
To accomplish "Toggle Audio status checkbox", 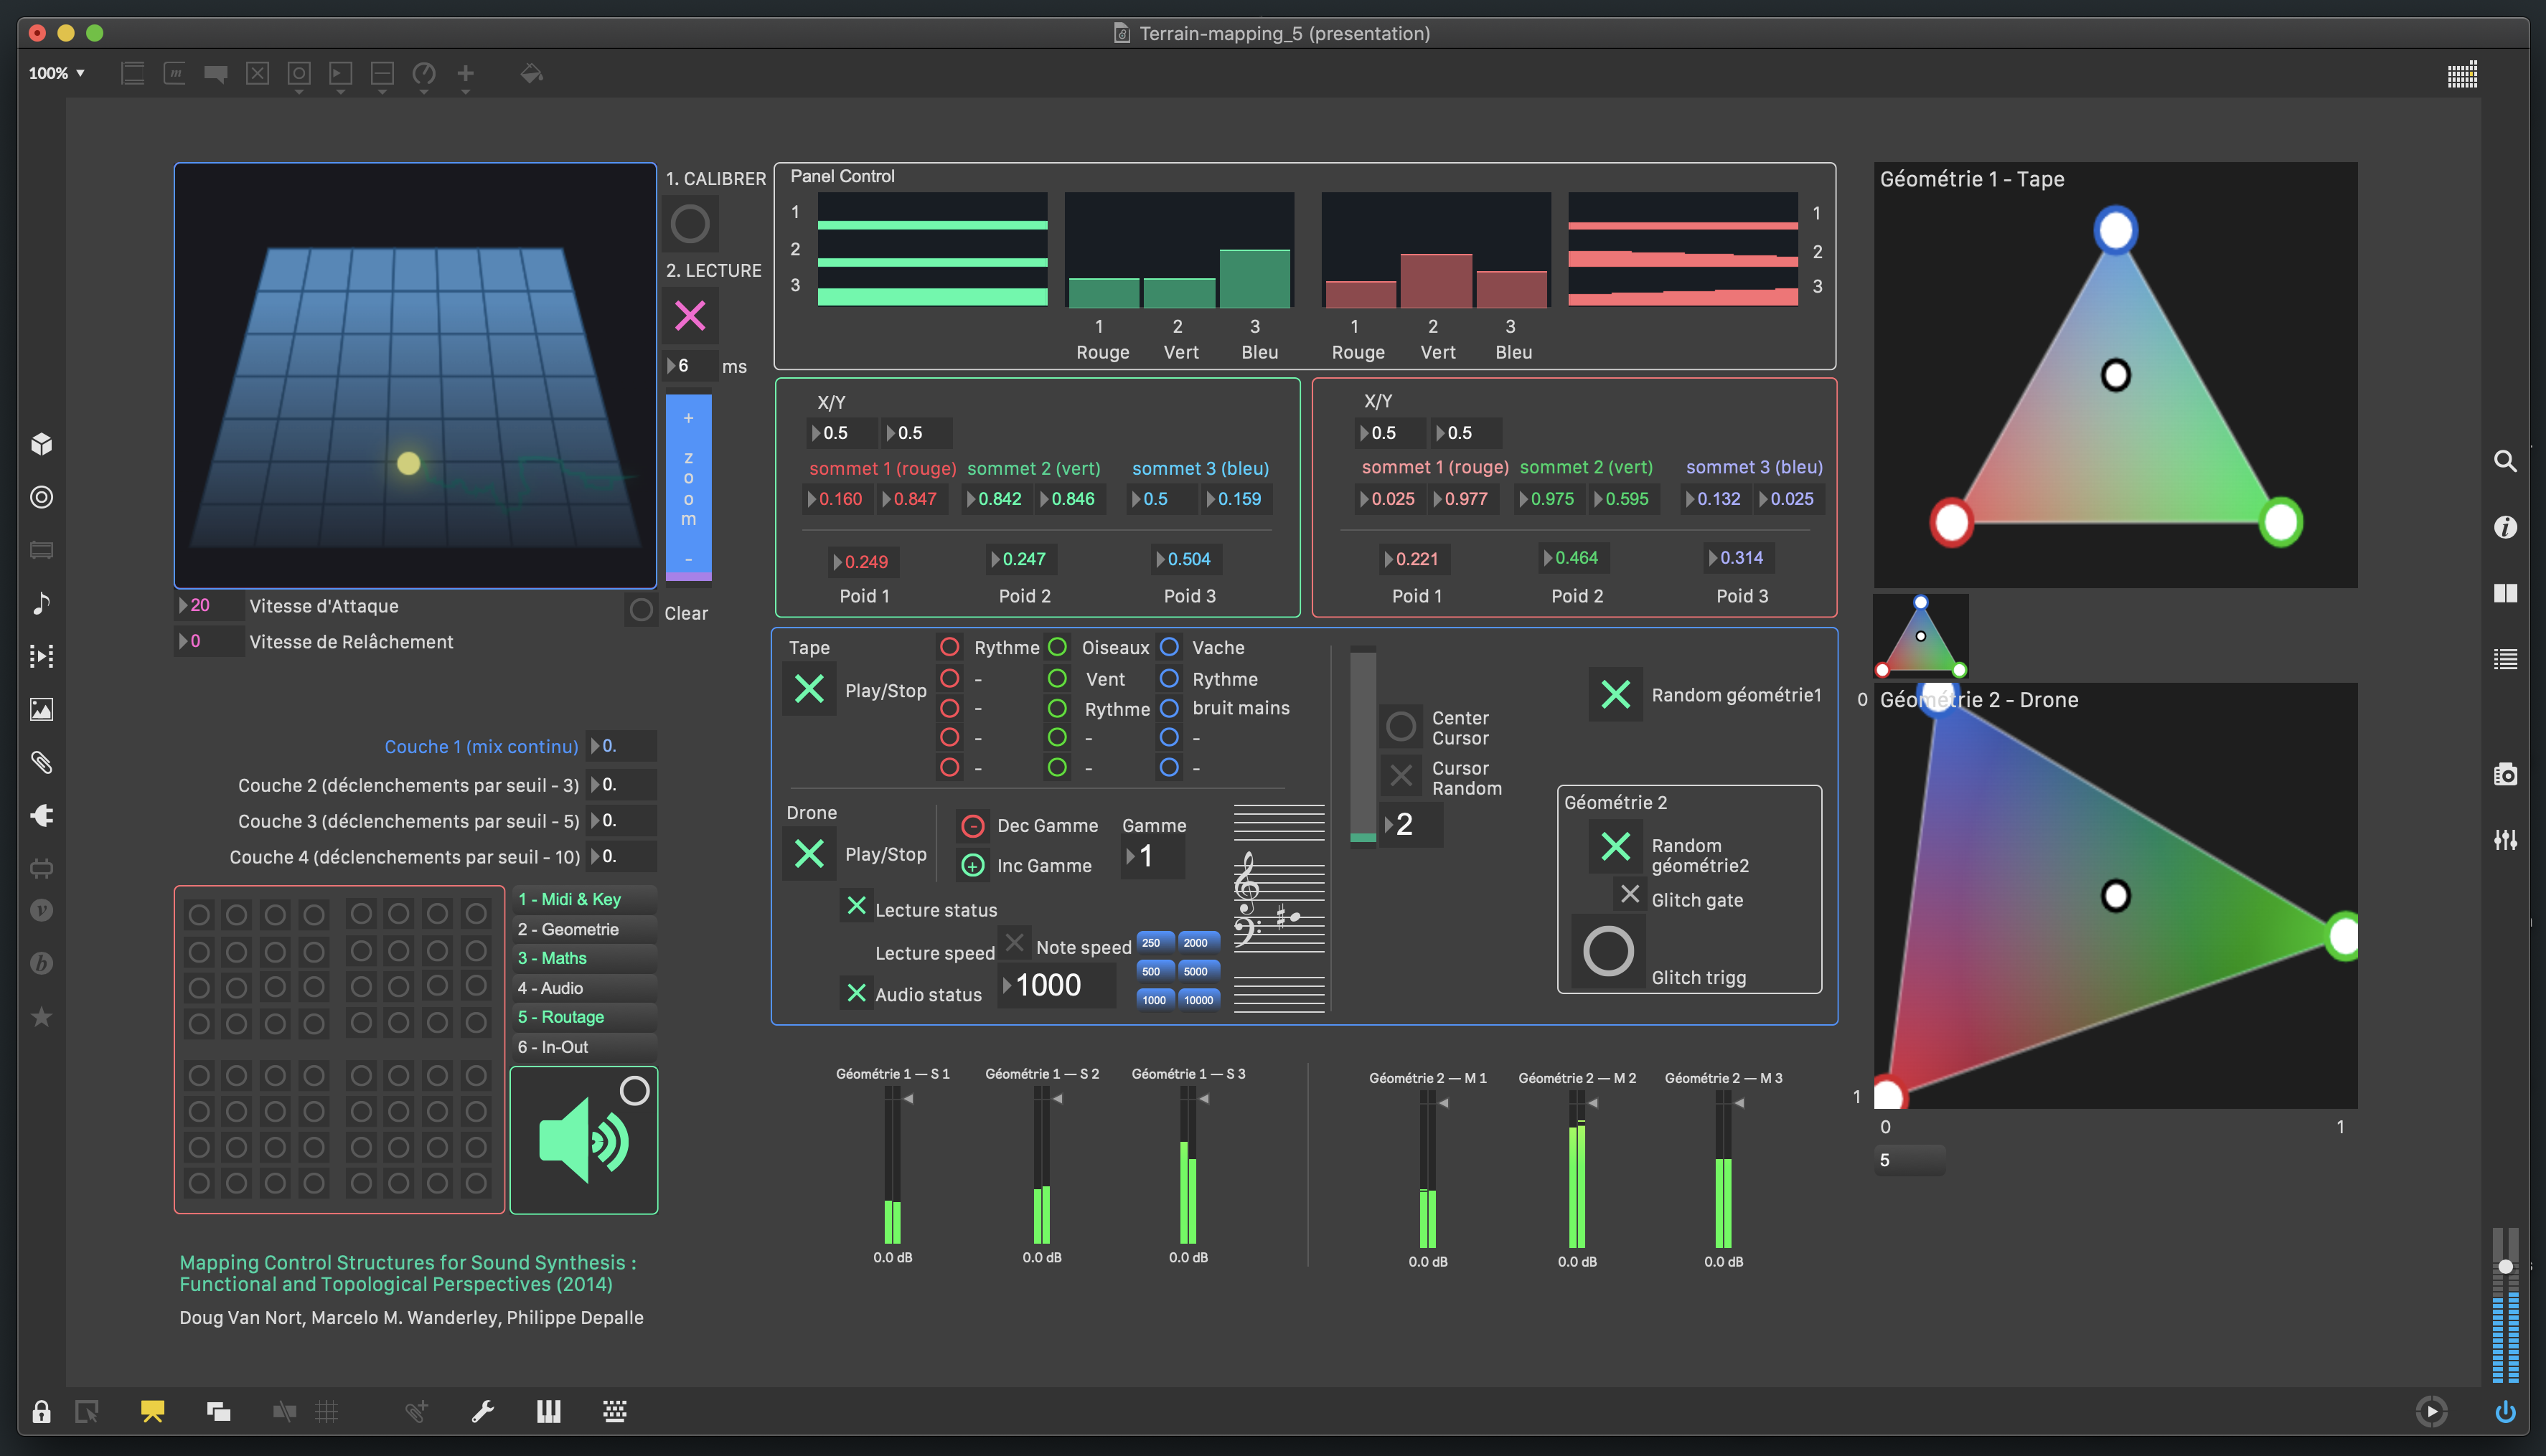I will (856, 992).
